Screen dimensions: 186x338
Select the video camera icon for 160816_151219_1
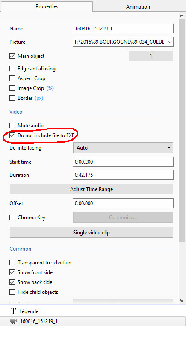coord(14,321)
